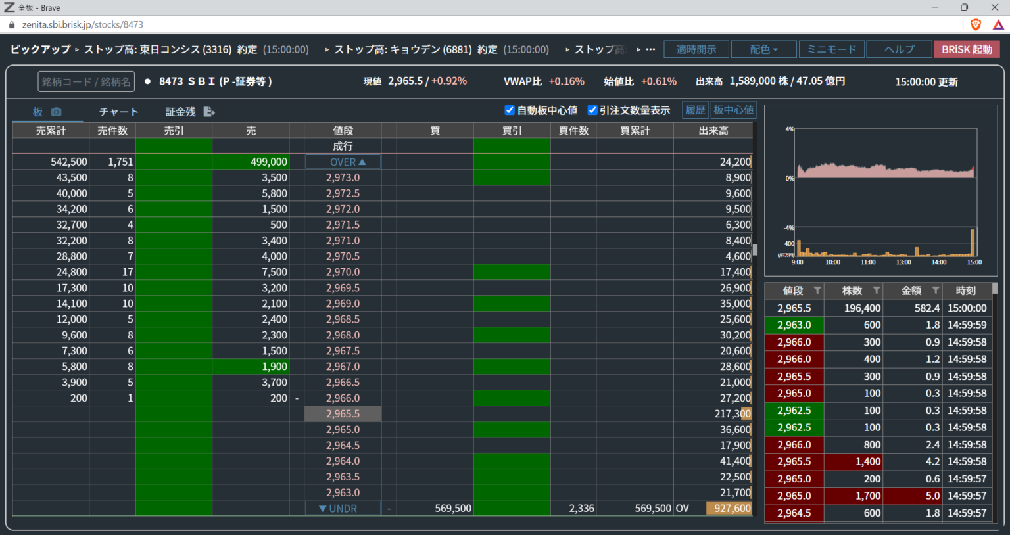
Task: Open the filter on the 金額 column
Action: tap(936, 290)
